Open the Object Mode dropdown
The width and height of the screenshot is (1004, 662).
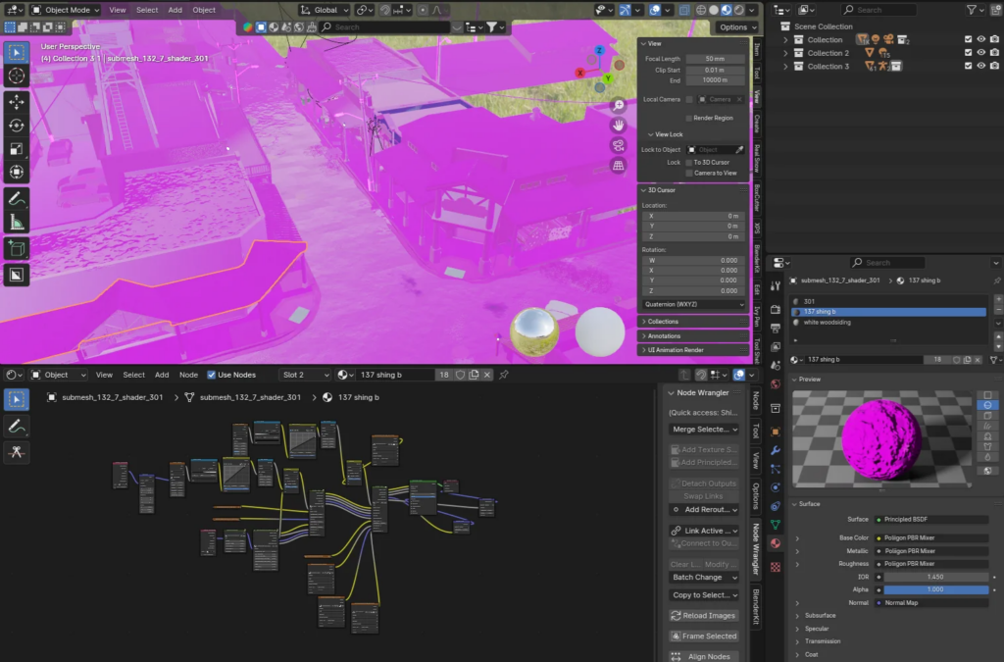(66, 10)
